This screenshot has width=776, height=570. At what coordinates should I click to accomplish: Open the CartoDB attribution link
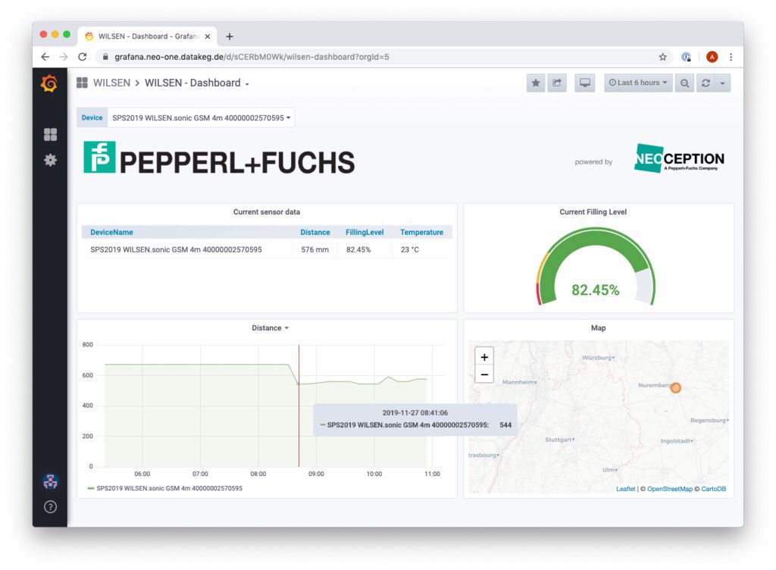click(x=714, y=489)
